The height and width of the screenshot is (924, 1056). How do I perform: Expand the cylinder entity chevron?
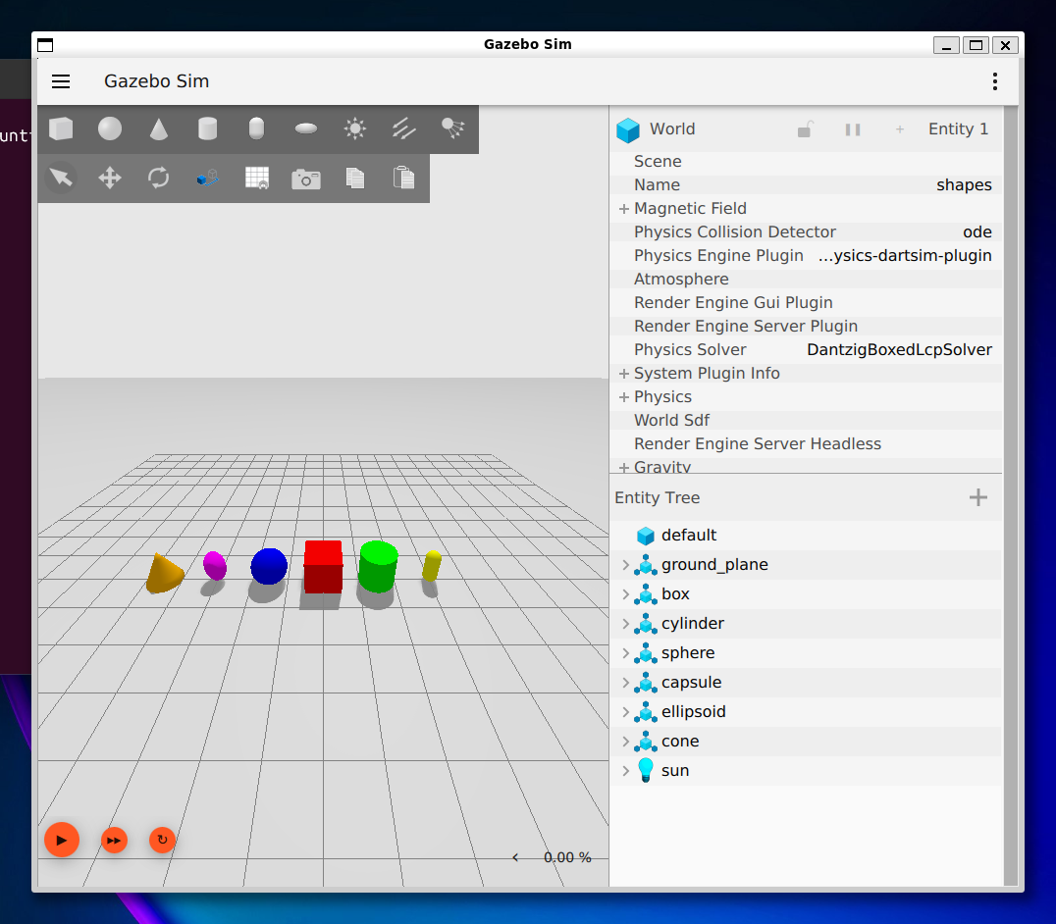point(626,624)
